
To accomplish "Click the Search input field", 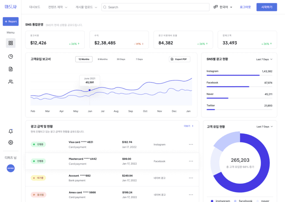I will (x=155, y=7).
